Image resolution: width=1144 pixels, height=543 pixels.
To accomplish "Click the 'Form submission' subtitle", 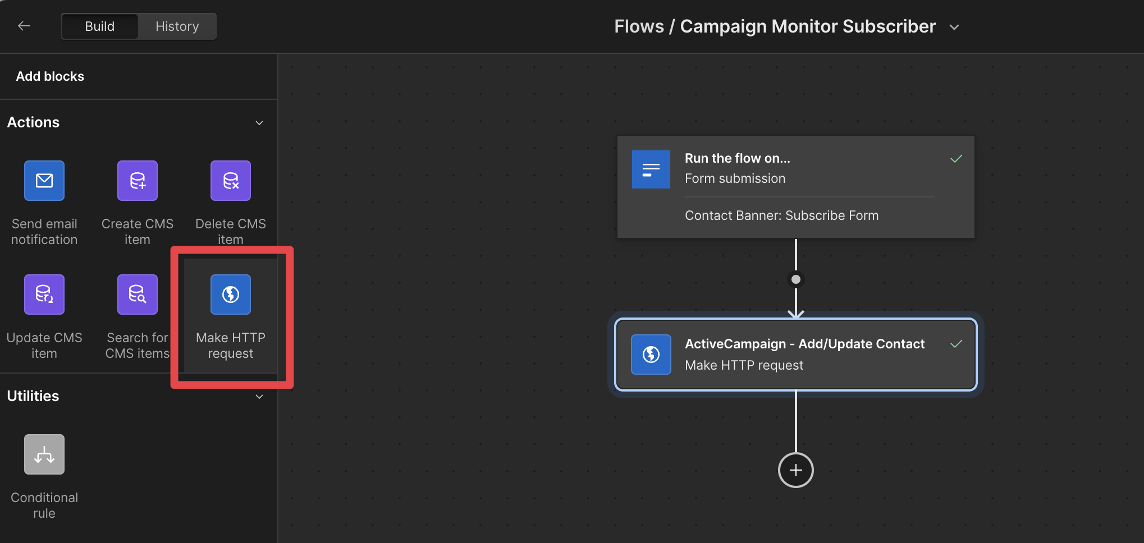I will tap(735, 178).
